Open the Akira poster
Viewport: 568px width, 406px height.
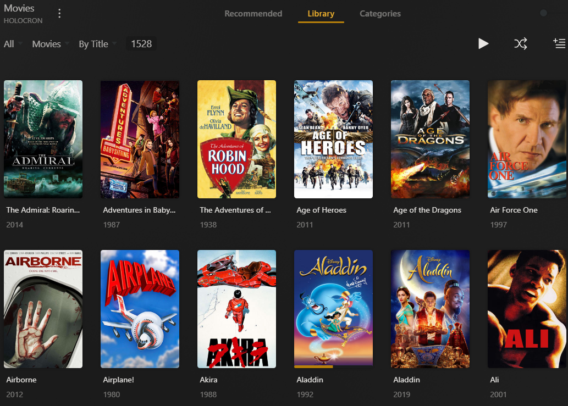[236, 309]
